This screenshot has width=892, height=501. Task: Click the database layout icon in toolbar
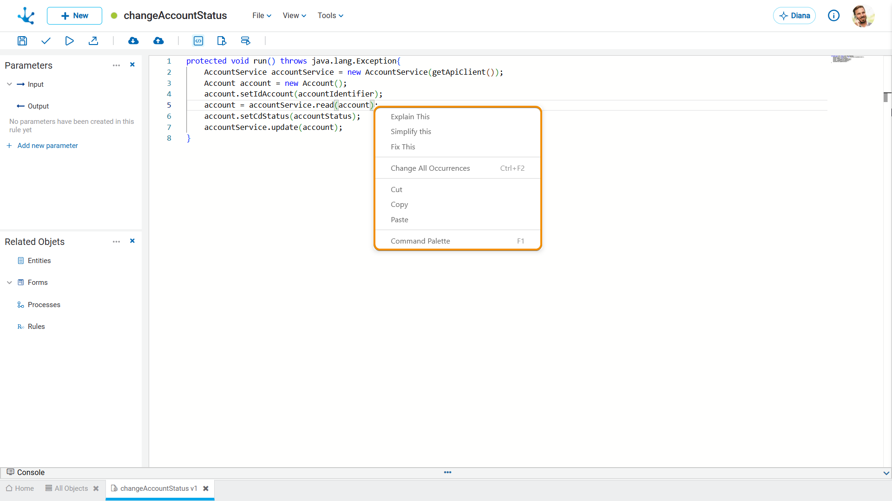(245, 41)
